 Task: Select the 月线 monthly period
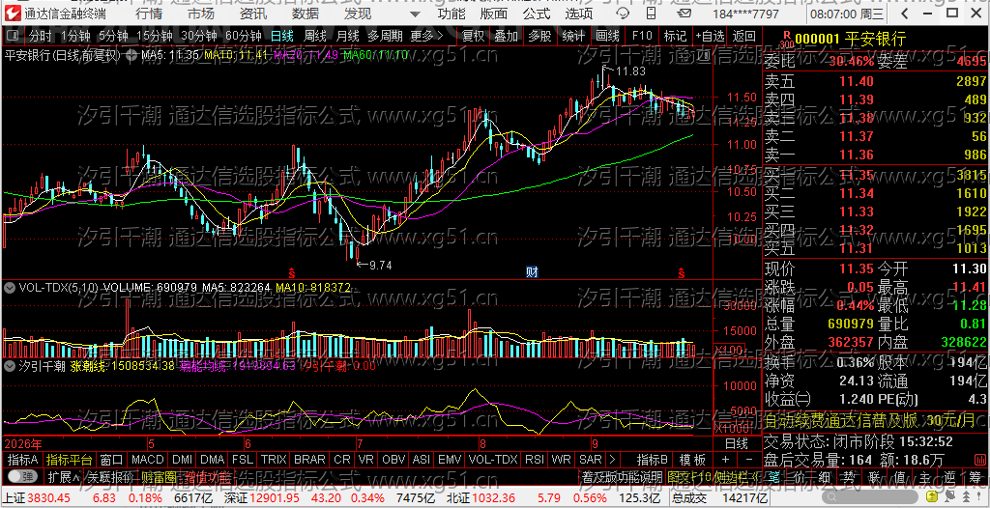click(x=347, y=36)
